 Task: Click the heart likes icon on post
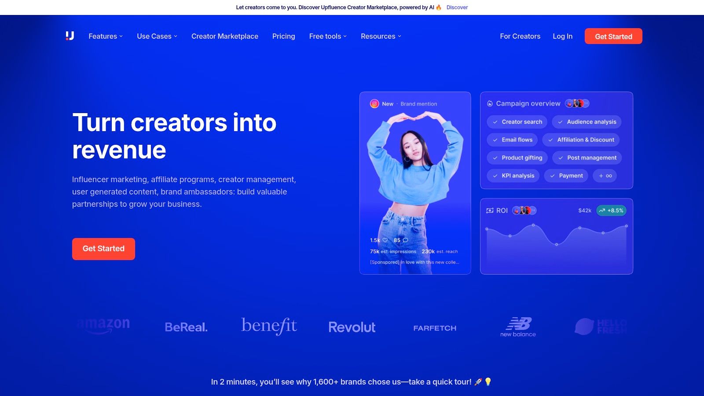[x=385, y=240]
